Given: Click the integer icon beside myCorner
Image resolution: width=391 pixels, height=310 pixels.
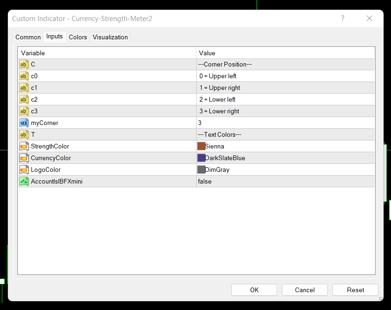Looking at the screenshot, I should coord(24,123).
